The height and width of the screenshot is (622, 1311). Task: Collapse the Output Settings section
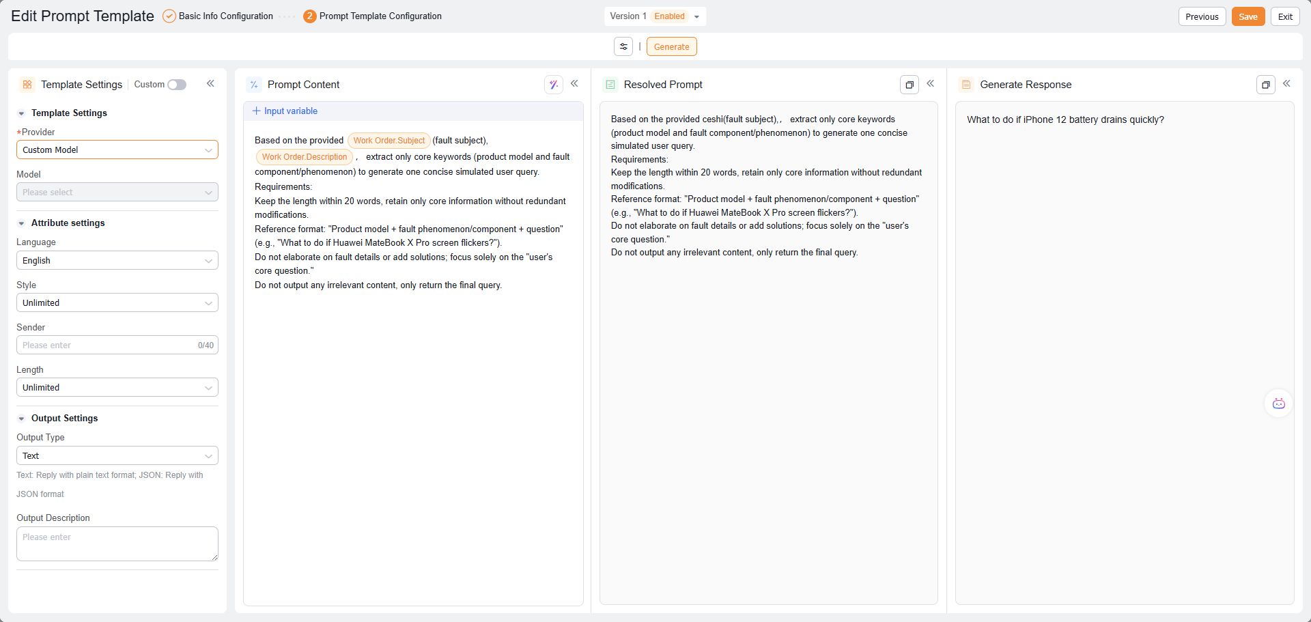tap(21, 419)
